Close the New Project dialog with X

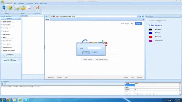104,44
